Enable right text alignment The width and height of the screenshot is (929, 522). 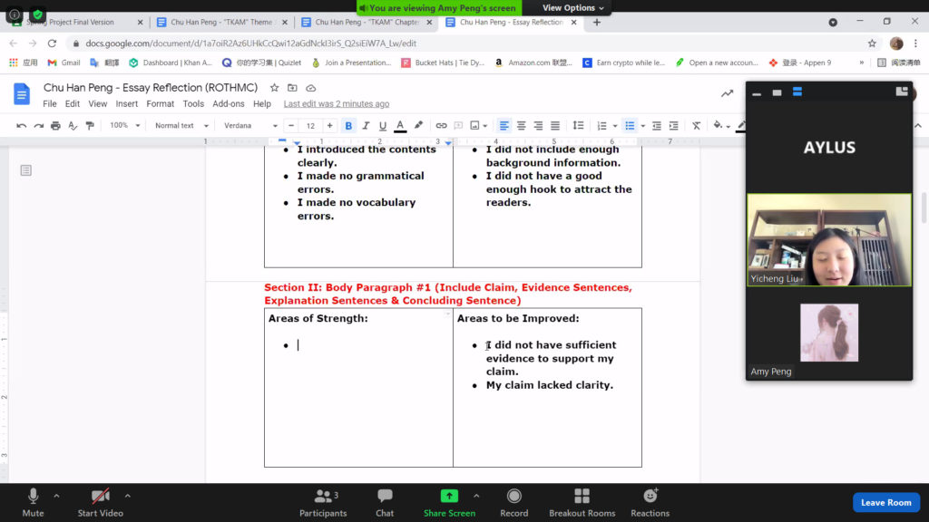pos(538,125)
